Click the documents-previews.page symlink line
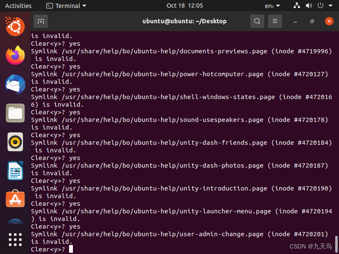The width and height of the screenshot is (339, 254). (181, 51)
